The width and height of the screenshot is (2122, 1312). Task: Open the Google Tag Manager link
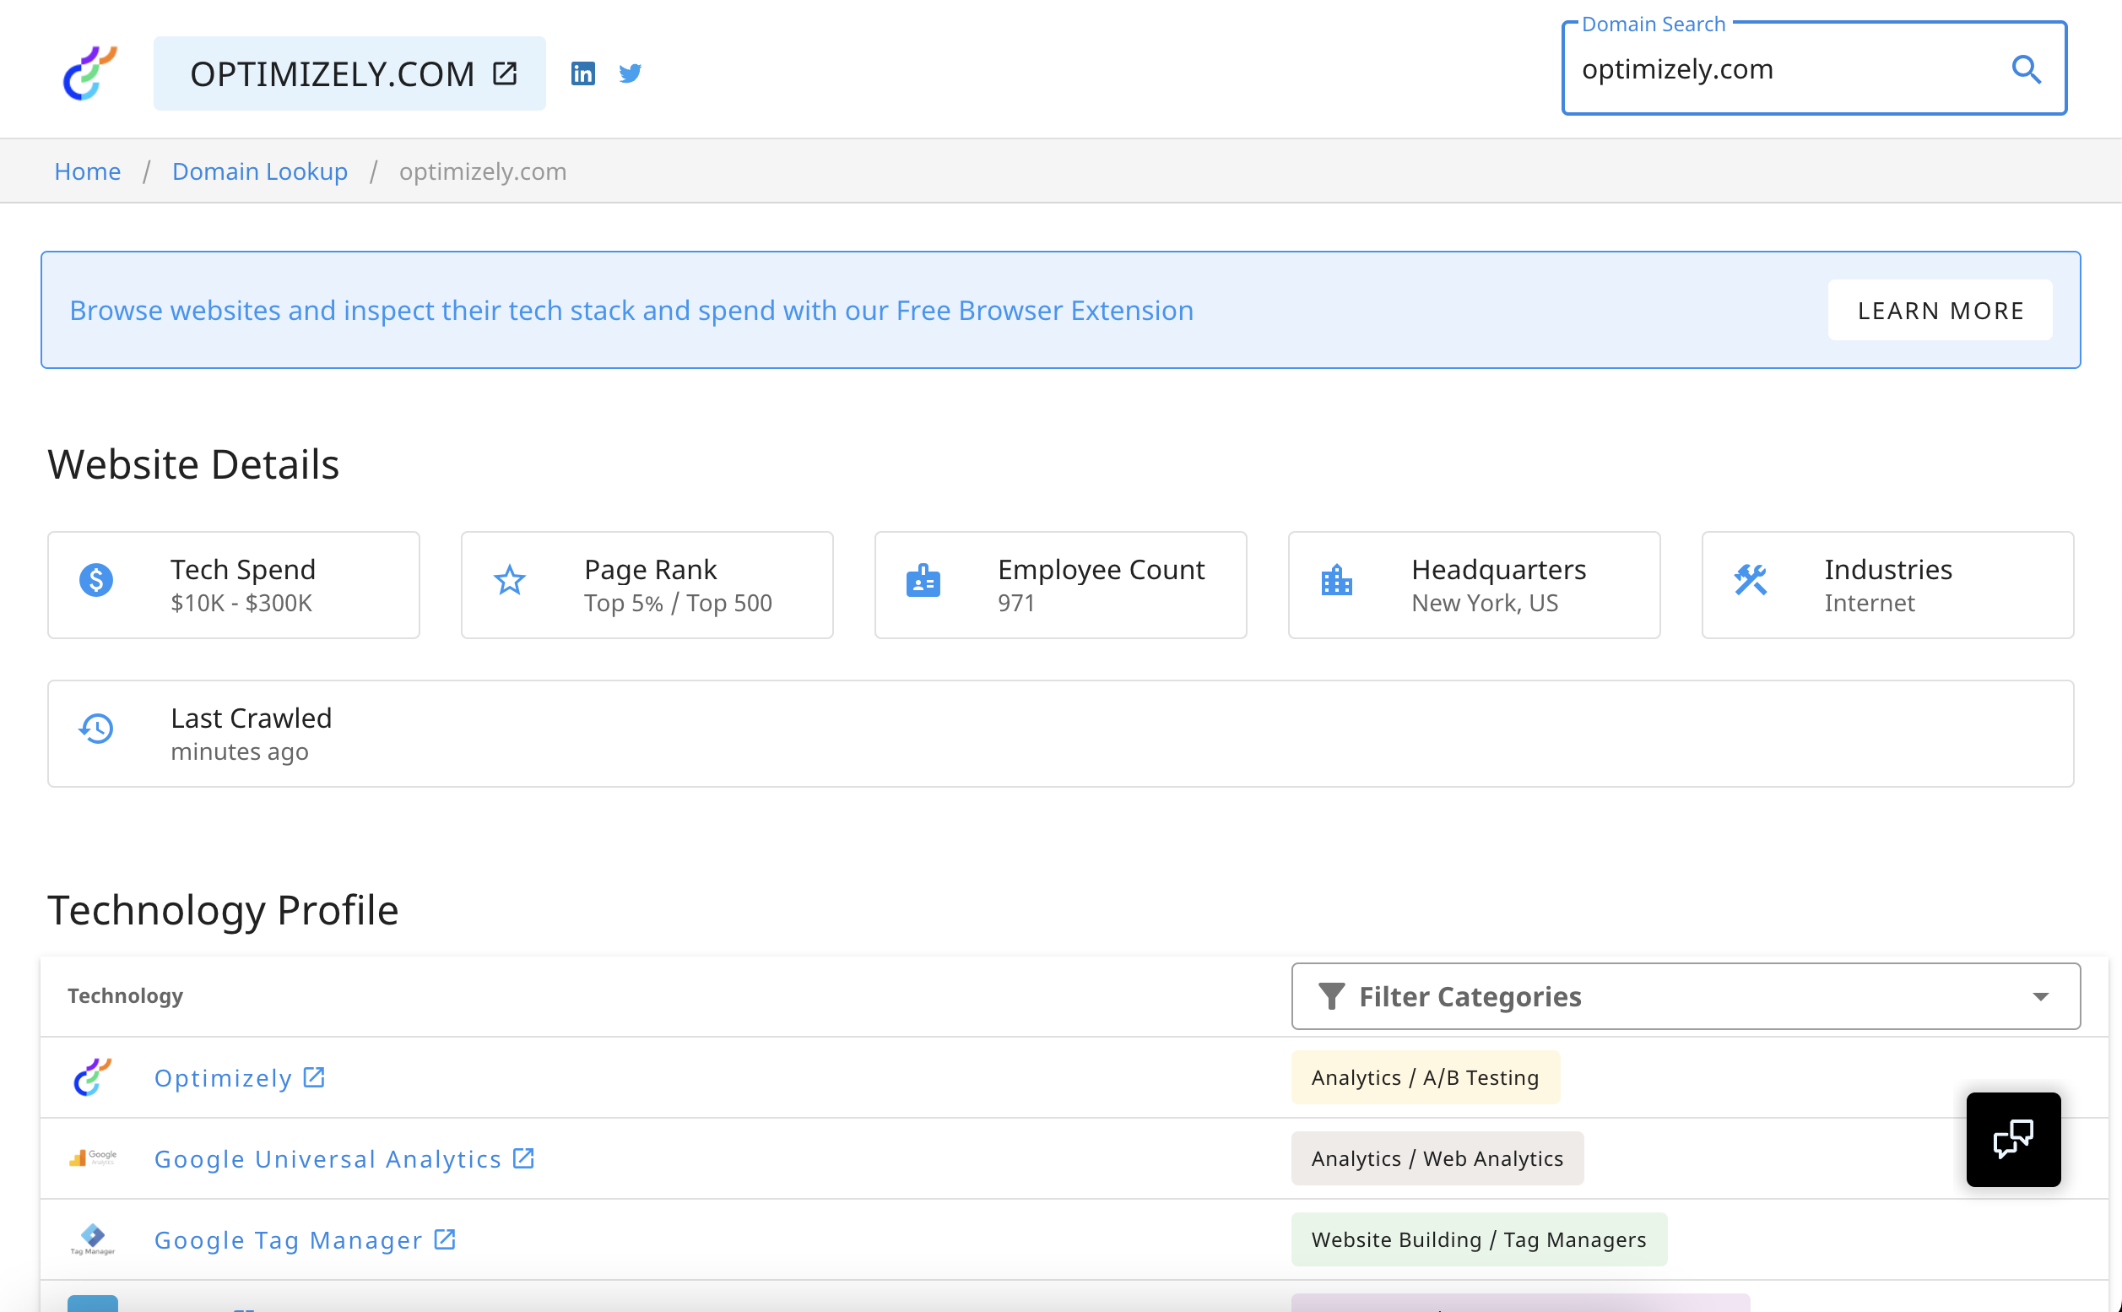(x=289, y=1240)
